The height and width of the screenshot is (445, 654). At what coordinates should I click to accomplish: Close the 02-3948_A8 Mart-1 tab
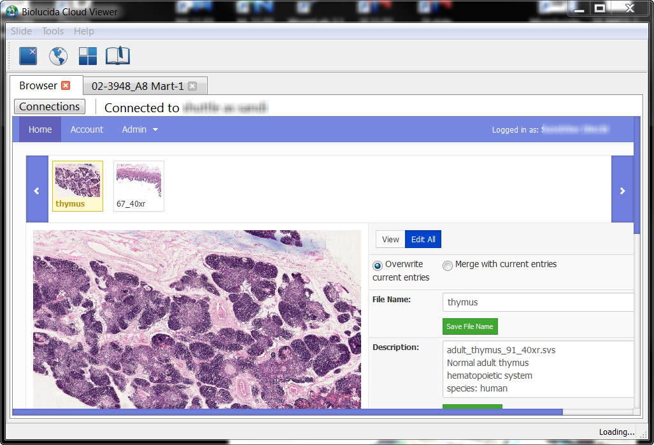pos(192,86)
